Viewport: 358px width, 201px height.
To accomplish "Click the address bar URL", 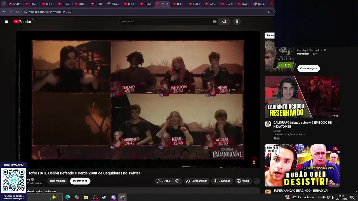I will (50, 12).
